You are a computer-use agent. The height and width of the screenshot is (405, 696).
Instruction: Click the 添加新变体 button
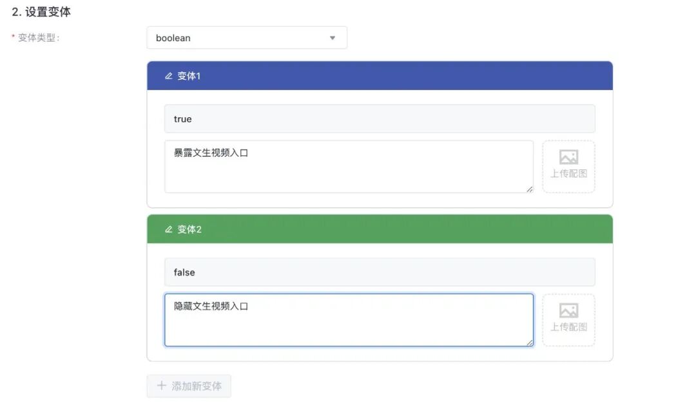(189, 386)
